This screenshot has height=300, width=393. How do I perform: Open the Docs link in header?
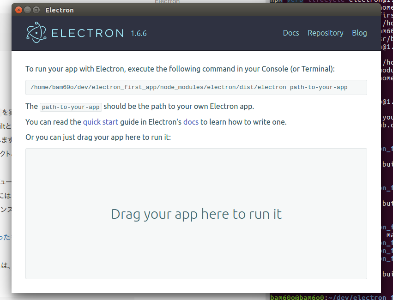tap(291, 33)
